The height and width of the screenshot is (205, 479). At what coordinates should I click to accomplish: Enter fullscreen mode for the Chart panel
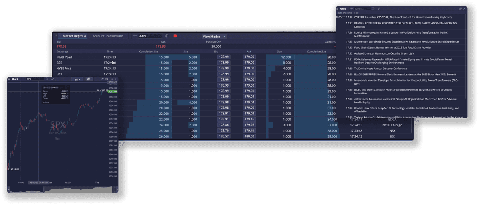(x=107, y=79)
